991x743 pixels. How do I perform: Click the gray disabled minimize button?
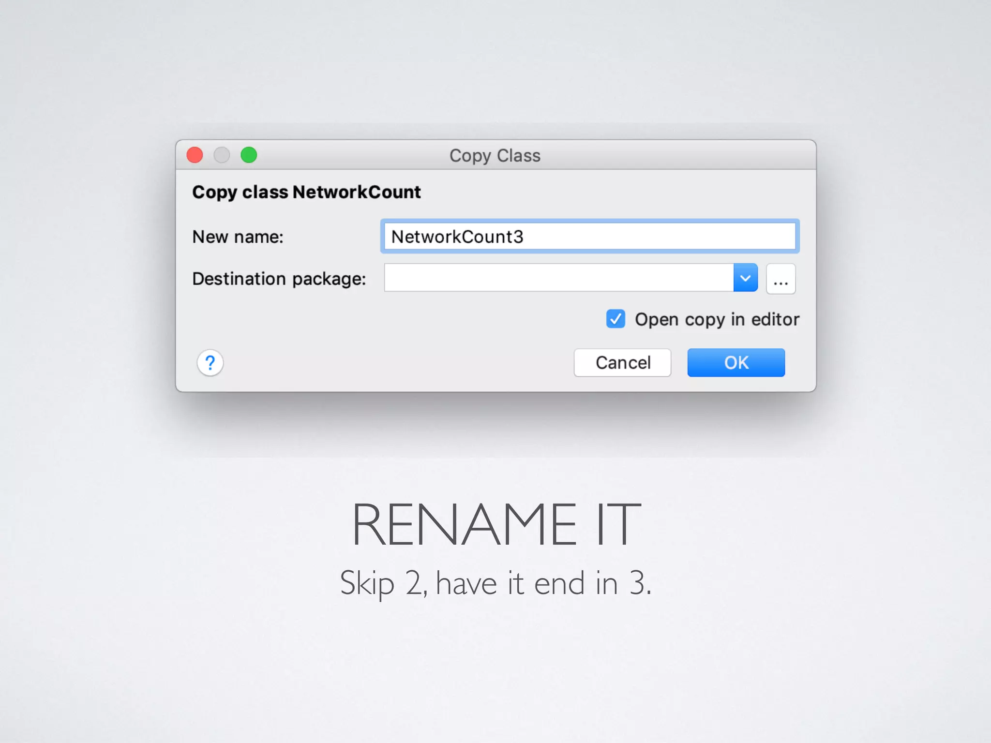222,155
